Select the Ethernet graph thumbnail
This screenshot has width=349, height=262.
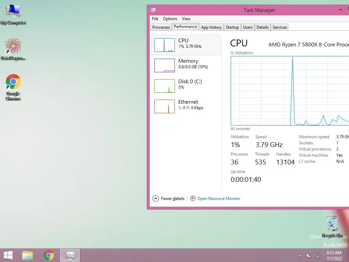pos(165,106)
